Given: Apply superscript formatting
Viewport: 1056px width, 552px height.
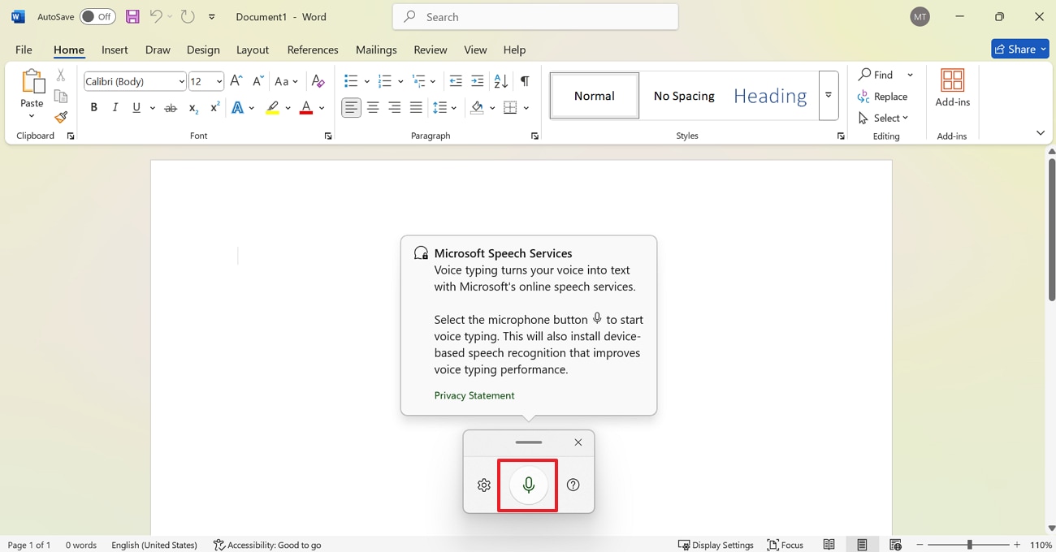Looking at the screenshot, I should tap(215, 107).
